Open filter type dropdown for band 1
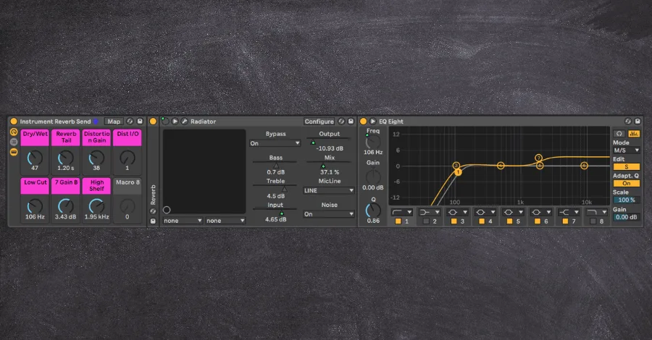The height and width of the screenshot is (340, 652). point(401,212)
